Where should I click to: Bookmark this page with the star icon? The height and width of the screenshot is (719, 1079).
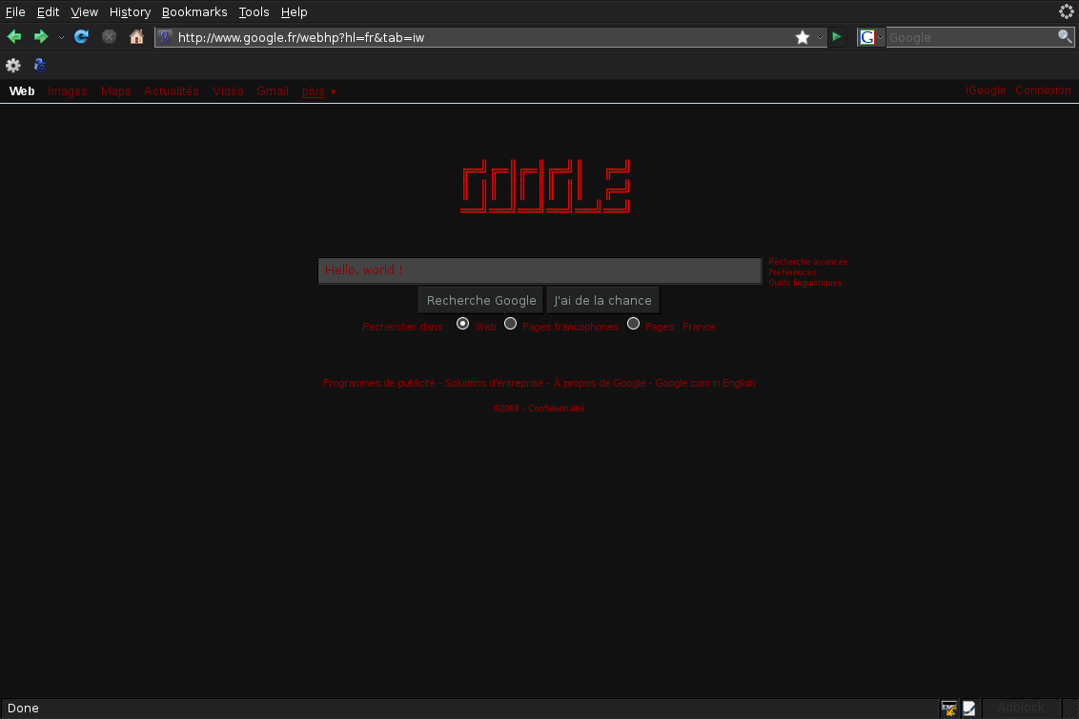click(x=803, y=37)
